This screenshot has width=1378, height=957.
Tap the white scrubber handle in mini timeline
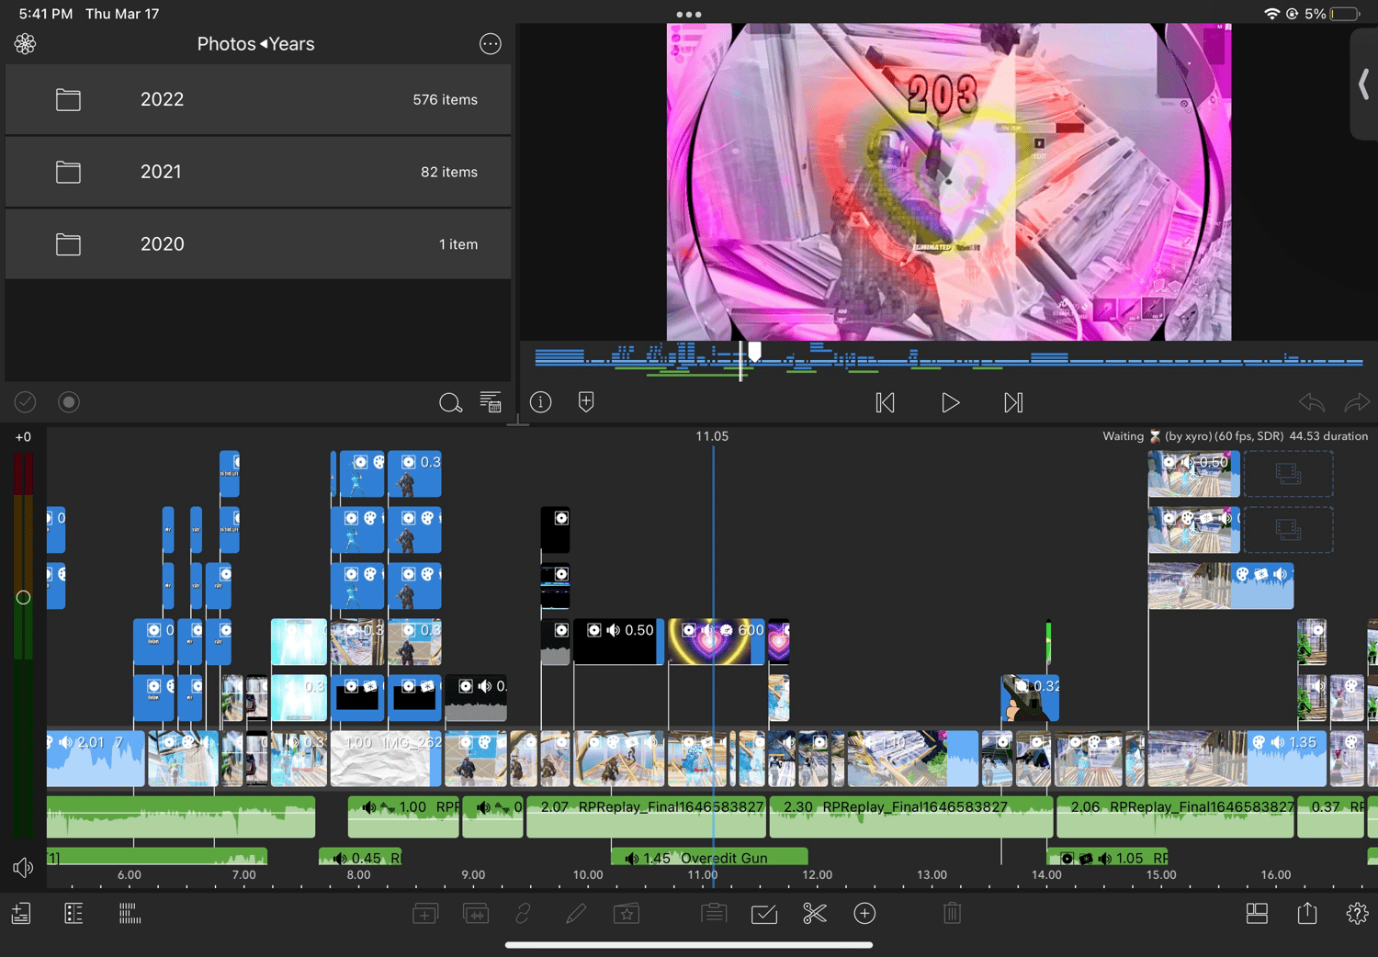(754, 352)
